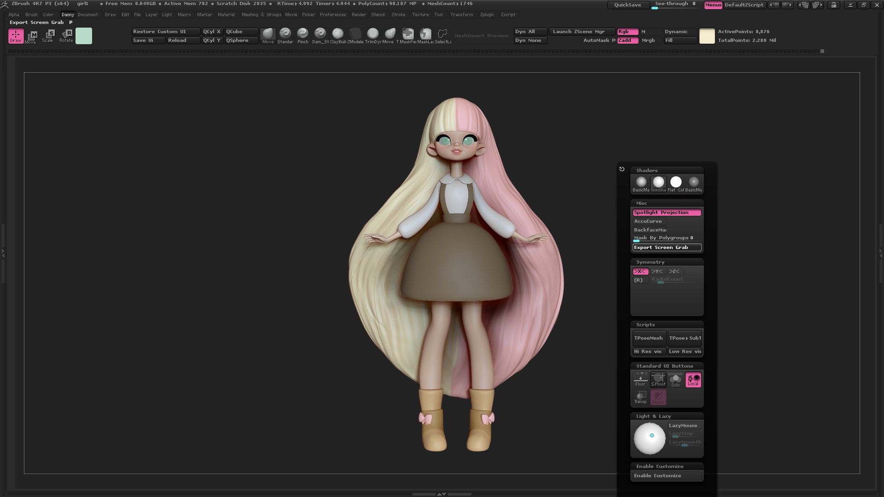Choose the ClayBuildup brush

tap(337, 36)
